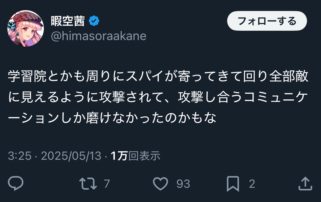The image size is (321, 202).
Task: Repost this tweet using the retweet icon
Action: 88,183
